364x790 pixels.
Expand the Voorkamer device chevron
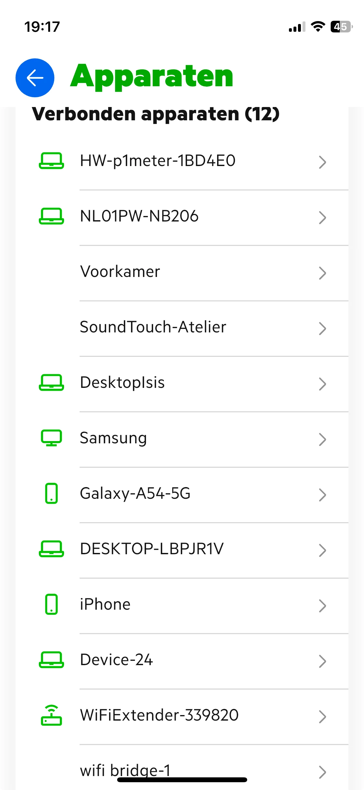(x=322, y=273)
